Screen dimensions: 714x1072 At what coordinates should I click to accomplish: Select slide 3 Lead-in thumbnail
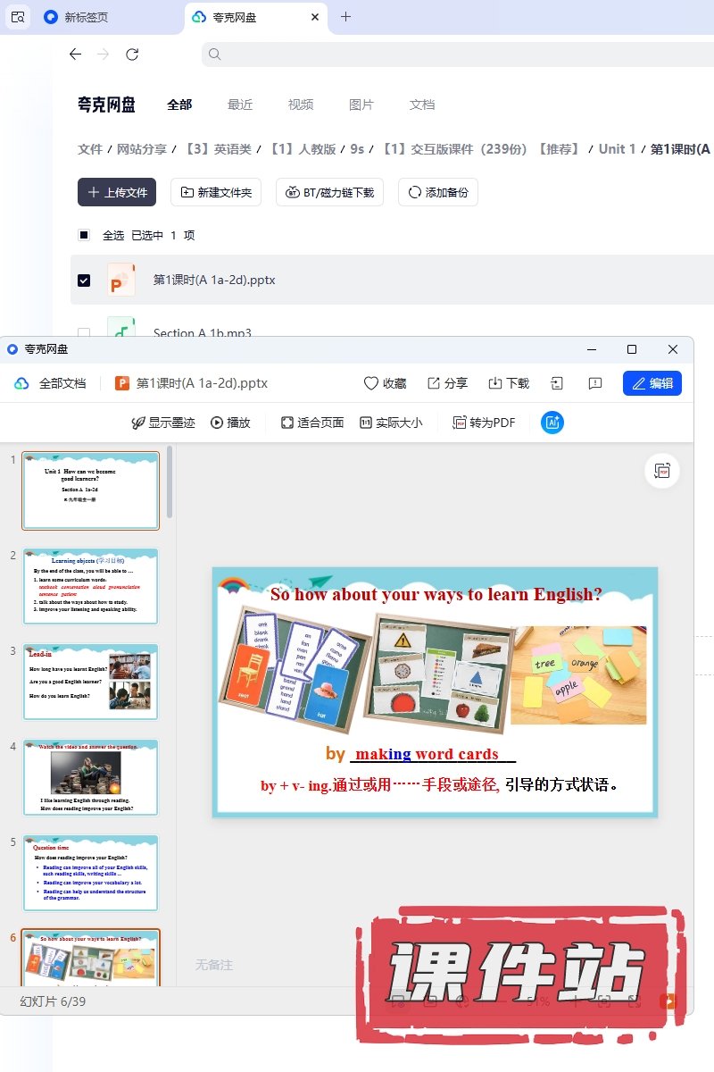pos(90,682)
